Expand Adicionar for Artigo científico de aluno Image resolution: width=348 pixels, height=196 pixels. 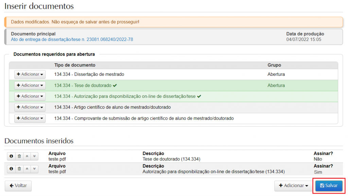[30, 107]
